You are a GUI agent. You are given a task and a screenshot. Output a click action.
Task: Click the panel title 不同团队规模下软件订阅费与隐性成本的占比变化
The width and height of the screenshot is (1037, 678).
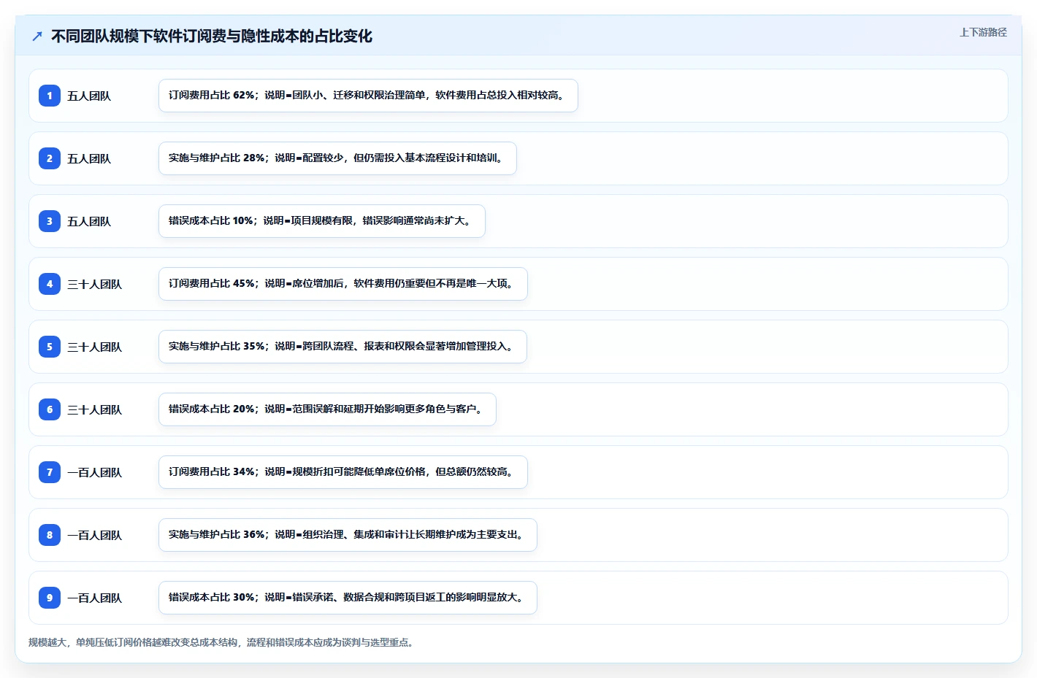point(212,36)
